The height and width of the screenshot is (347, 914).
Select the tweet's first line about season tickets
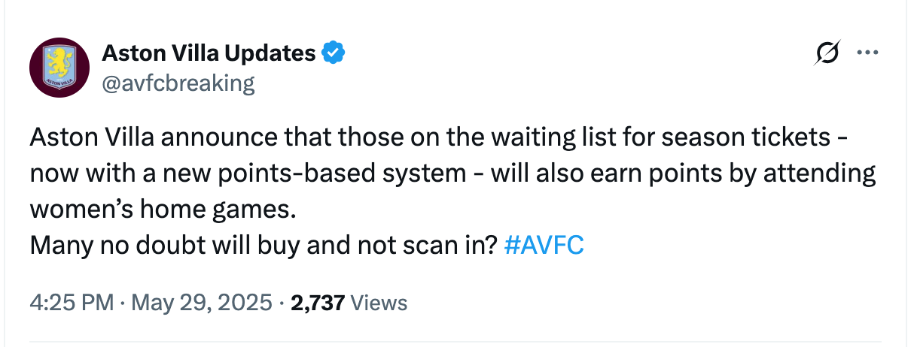pyautogui.click(x=440, y=139)
